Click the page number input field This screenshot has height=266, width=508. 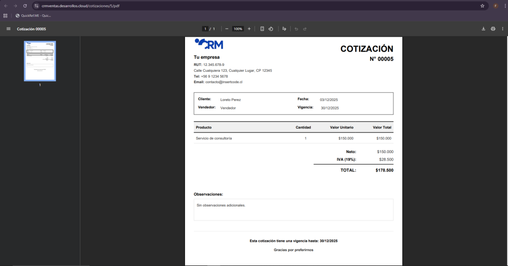click(204, 29)
